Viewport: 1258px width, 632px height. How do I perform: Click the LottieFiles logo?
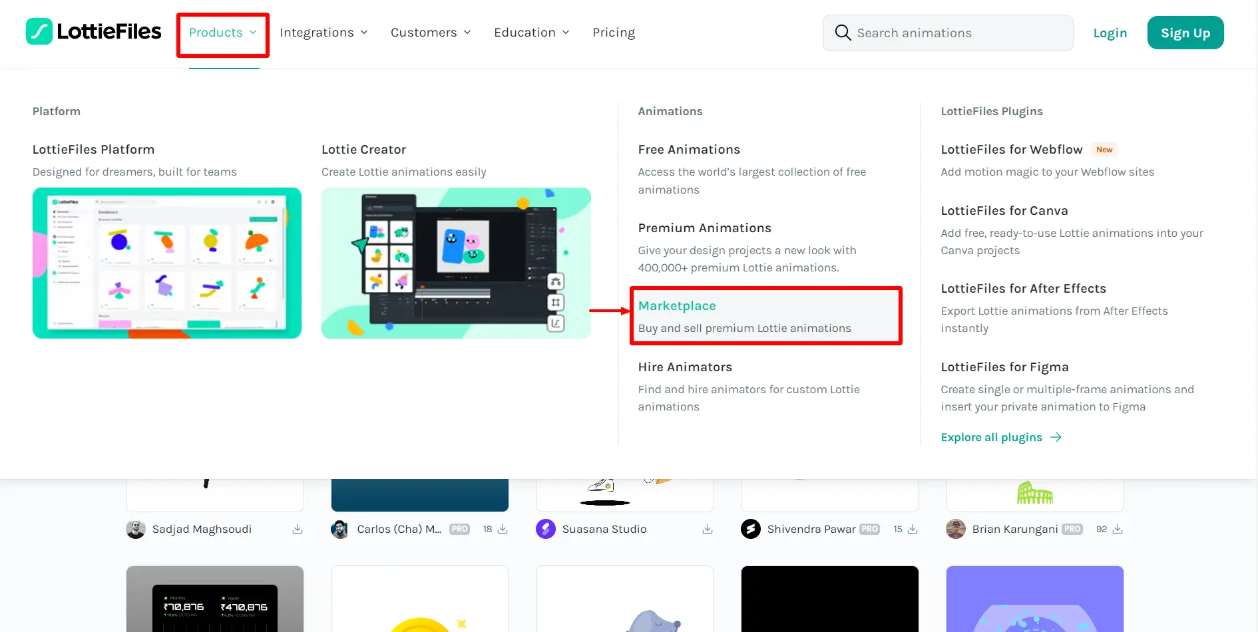(94, 32)
